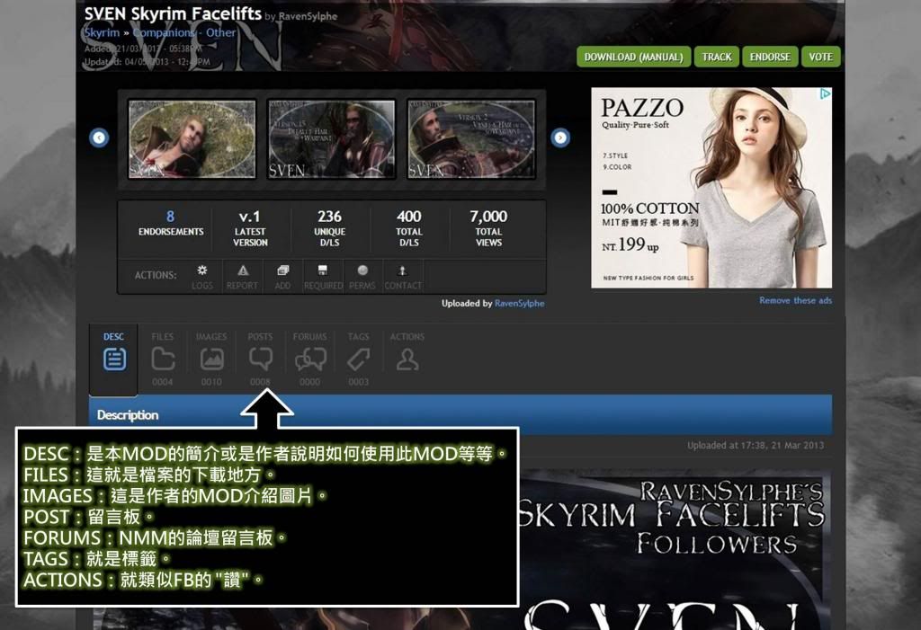Open uploader RavenSylphe profile link
Viewport: 921px width, 630px height.
coord(519,304)
